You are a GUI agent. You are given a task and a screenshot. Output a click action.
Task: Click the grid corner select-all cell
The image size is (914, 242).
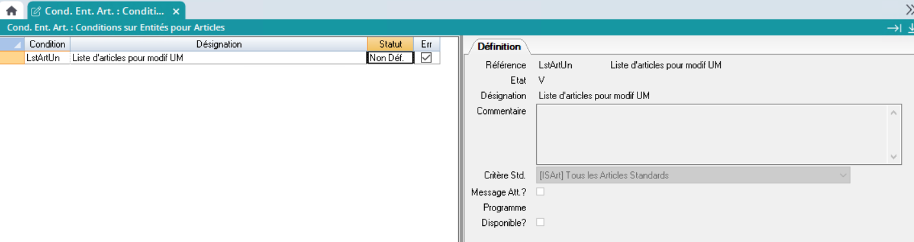(12, 44)
